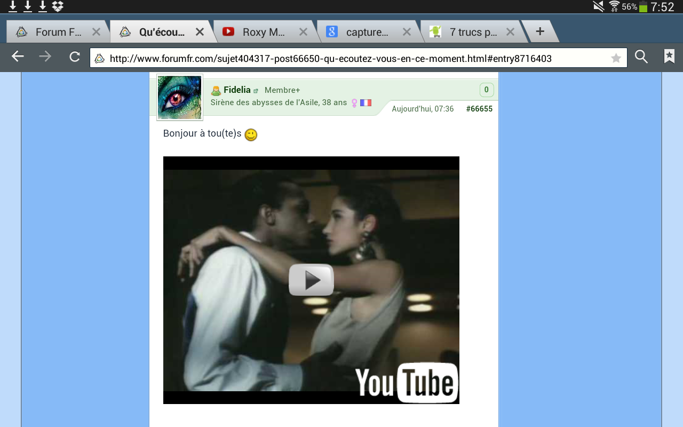Click the Bonjour à tou(te)s text
Image resolution: width=683 pixels, height=427 pixels.
click(202, 133)
